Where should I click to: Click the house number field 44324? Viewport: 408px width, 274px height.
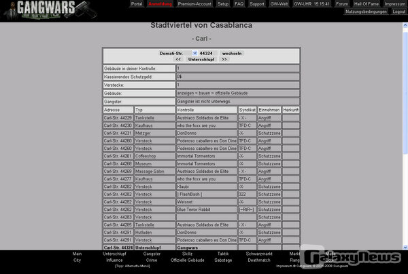click(207, 53)
